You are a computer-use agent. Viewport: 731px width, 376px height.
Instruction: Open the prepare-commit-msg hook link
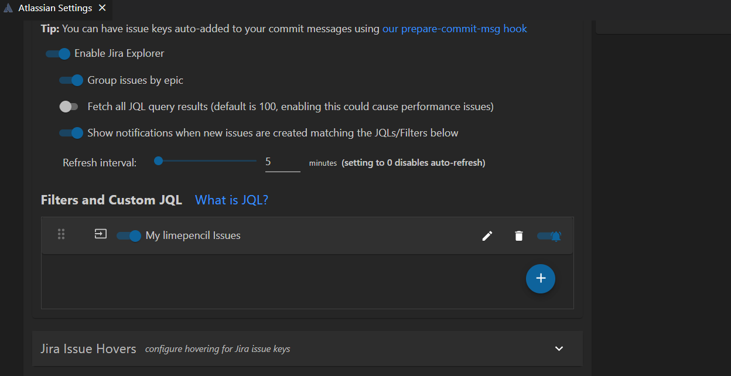(x=455, y=28)
